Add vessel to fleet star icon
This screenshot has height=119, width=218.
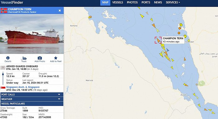56,58
